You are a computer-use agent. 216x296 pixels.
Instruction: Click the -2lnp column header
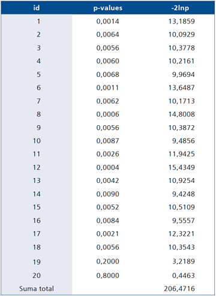point(180,8)
